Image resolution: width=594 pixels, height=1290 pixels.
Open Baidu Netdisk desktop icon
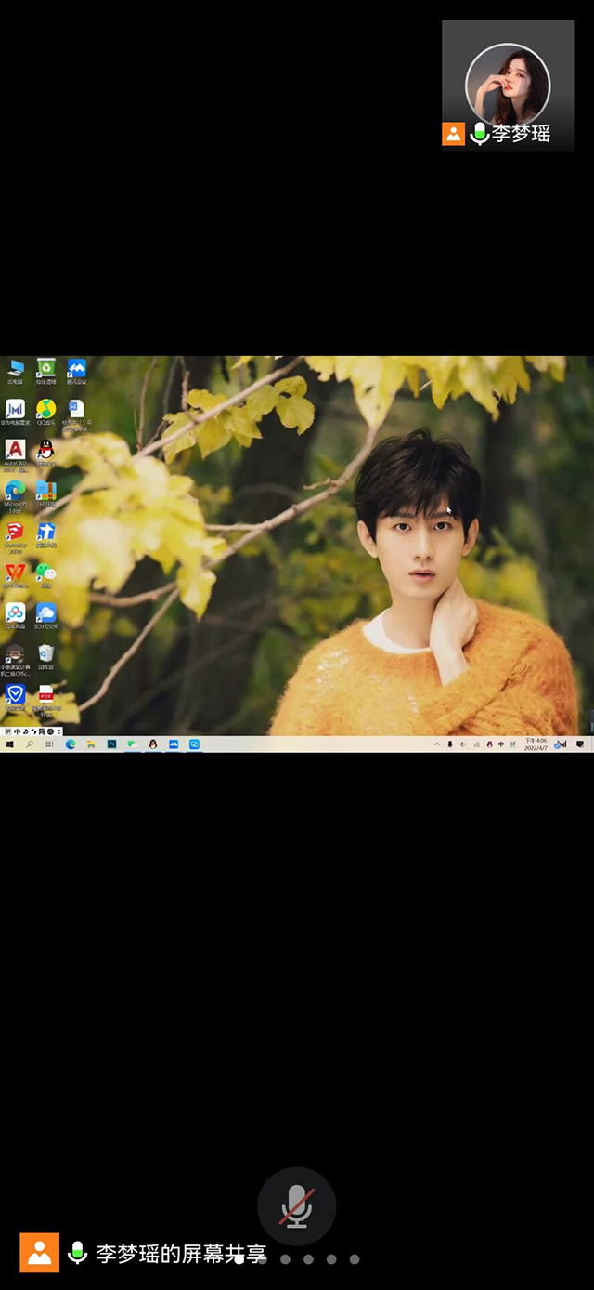coord(15,613)
